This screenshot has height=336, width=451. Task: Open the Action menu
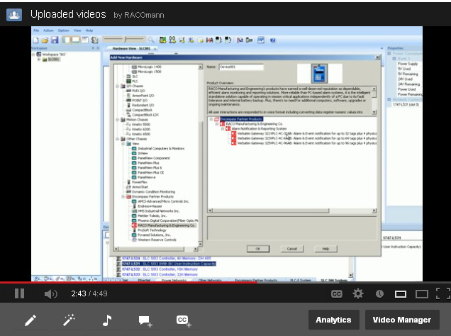pos(48,30)
